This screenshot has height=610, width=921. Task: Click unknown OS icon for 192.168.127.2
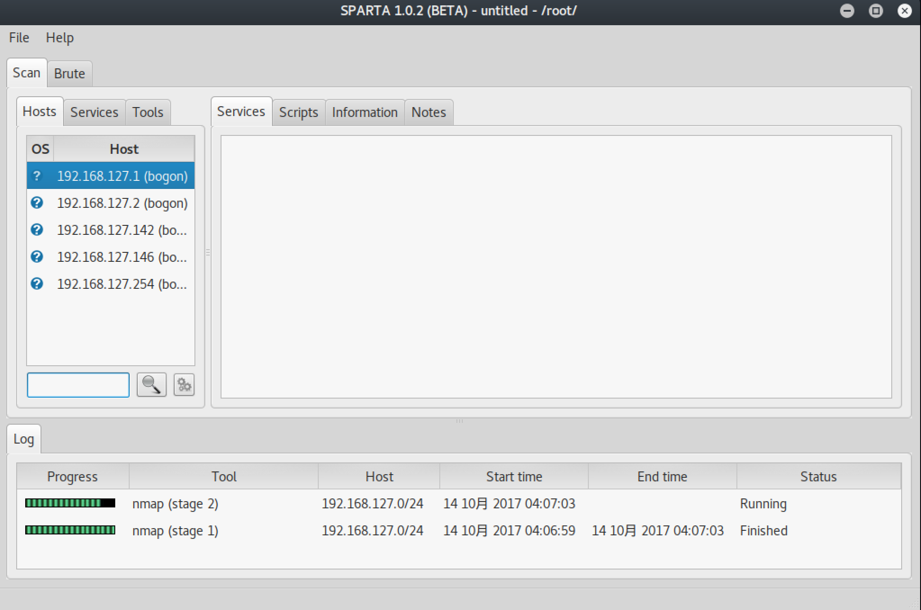click(x=37, y=203)
